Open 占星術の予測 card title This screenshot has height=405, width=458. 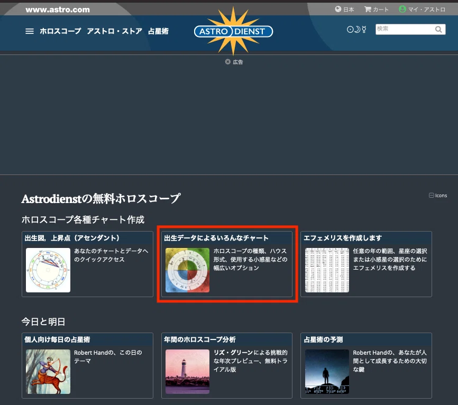click(x=323, y=339)
